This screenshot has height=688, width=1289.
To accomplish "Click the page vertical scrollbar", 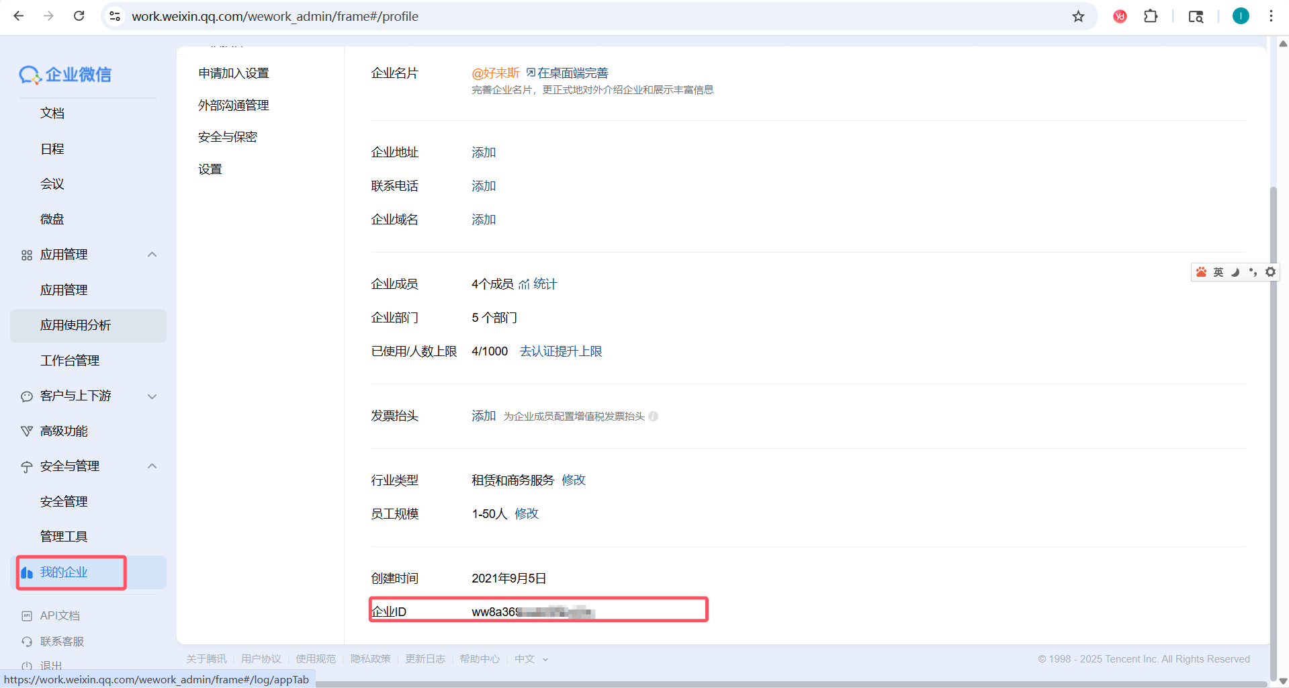I will (1273, 403).
